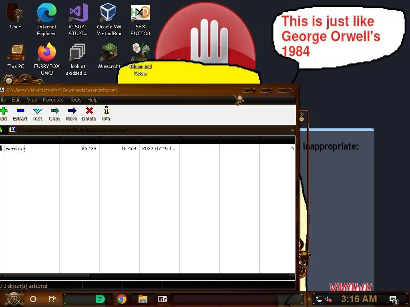Open the notification center icon
This screenshot has width=410, height=307.
point(394,299)
